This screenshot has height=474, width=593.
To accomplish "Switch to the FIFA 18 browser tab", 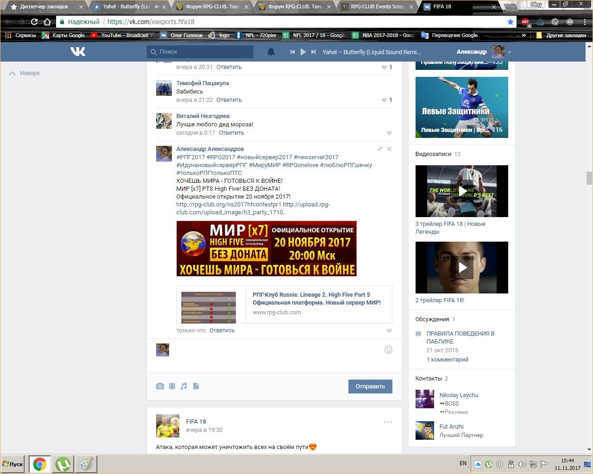I will (459, 7).
